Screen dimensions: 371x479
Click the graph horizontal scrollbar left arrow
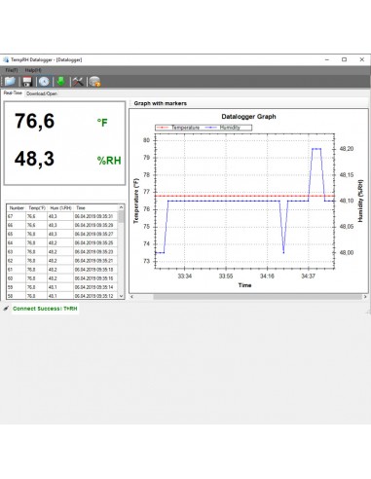(131, 297)
